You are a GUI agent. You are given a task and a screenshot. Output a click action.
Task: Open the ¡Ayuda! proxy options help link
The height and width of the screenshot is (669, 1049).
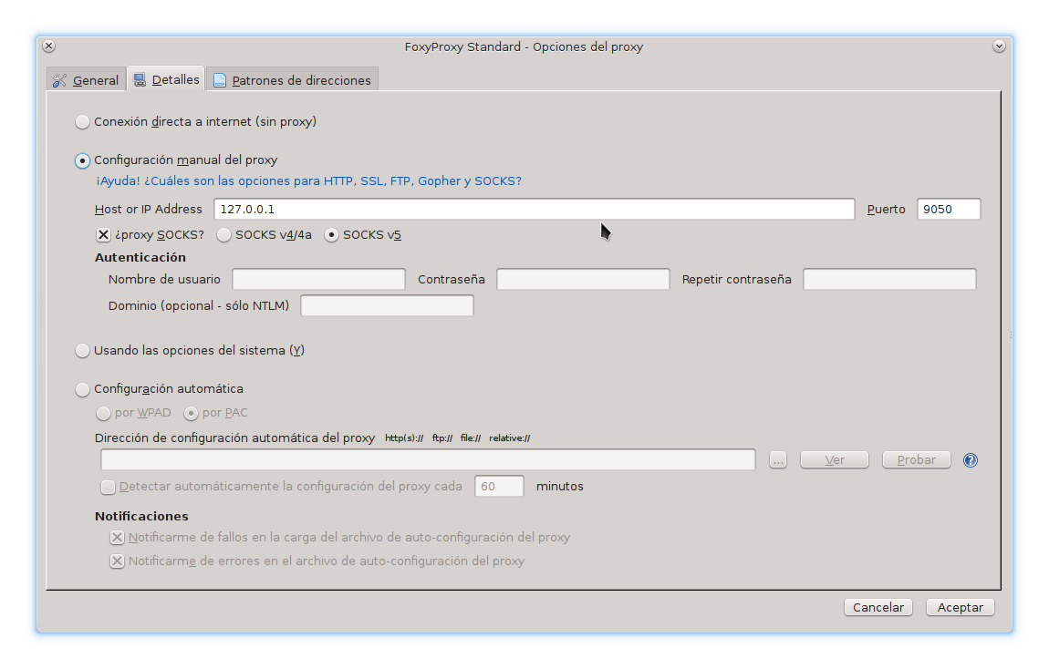click(308, 181)
